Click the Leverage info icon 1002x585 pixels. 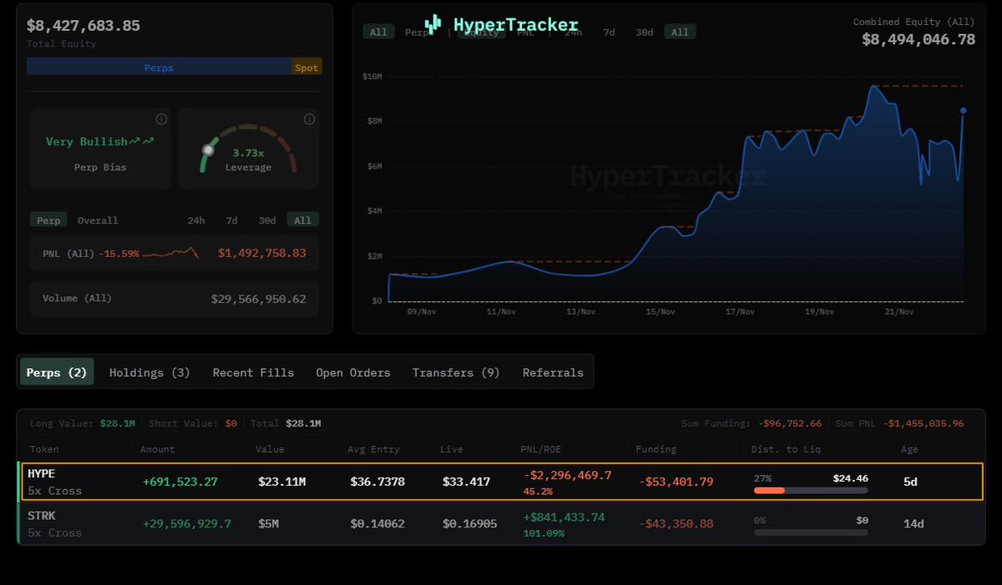(309, 119)
